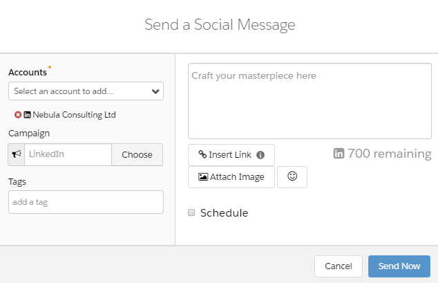Click the Send Now button
Screen dimensions: 438x283
point(399,266)
